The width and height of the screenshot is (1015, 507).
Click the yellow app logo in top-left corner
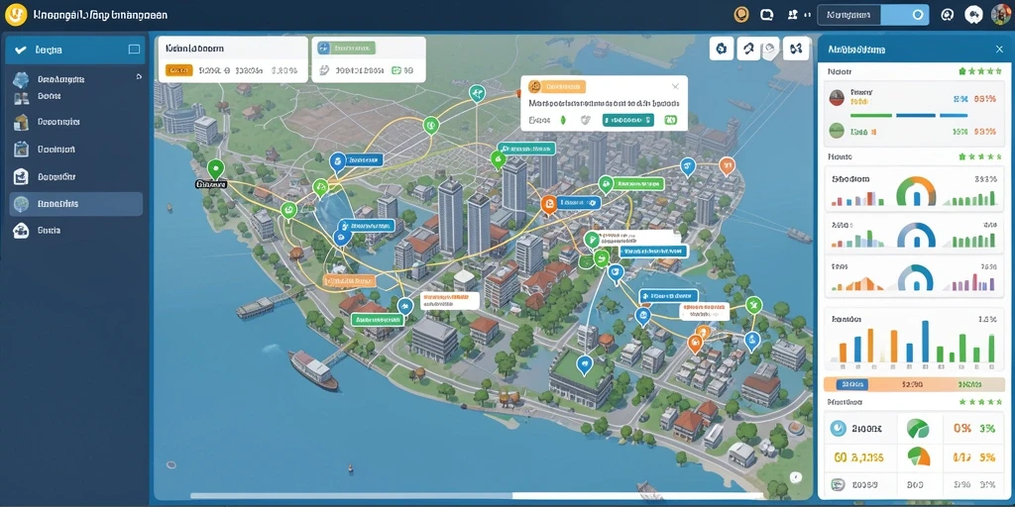(16, 14)
